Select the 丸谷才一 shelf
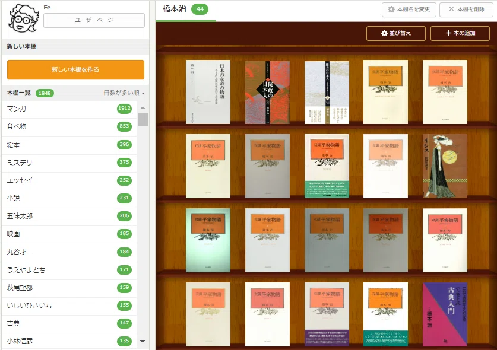The height and width of the screenshot is (350, 497). pos(69,252)
